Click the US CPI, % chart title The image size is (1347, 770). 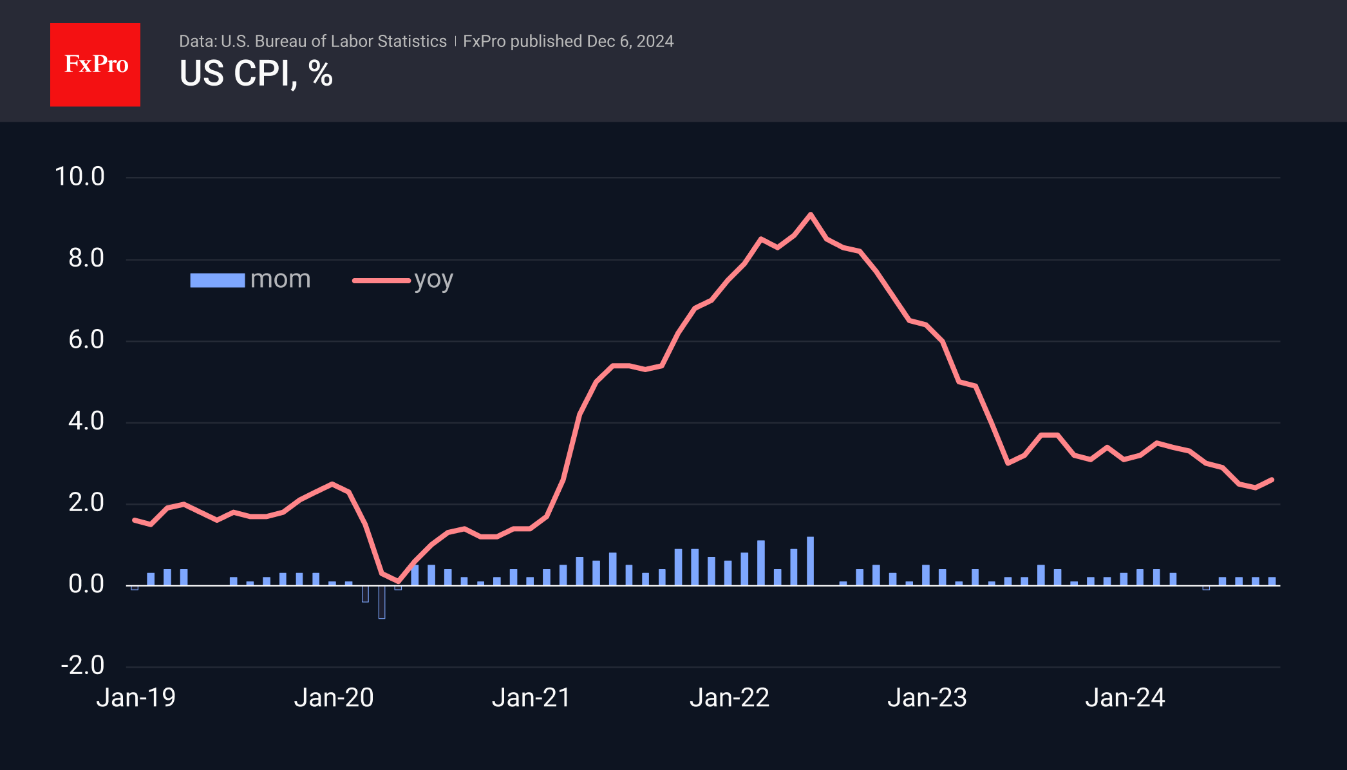pyautogui.click(x=256, y=74)
